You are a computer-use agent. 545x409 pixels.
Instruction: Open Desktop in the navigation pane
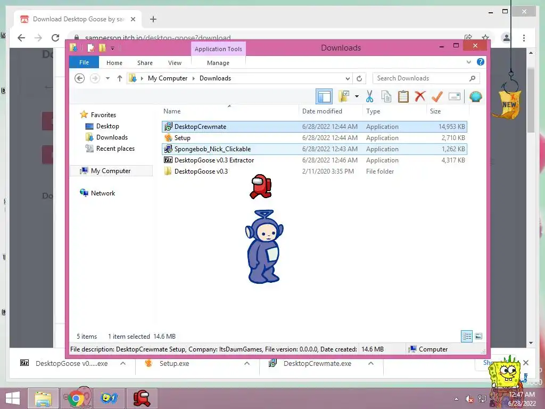click(x=108, y=126)
